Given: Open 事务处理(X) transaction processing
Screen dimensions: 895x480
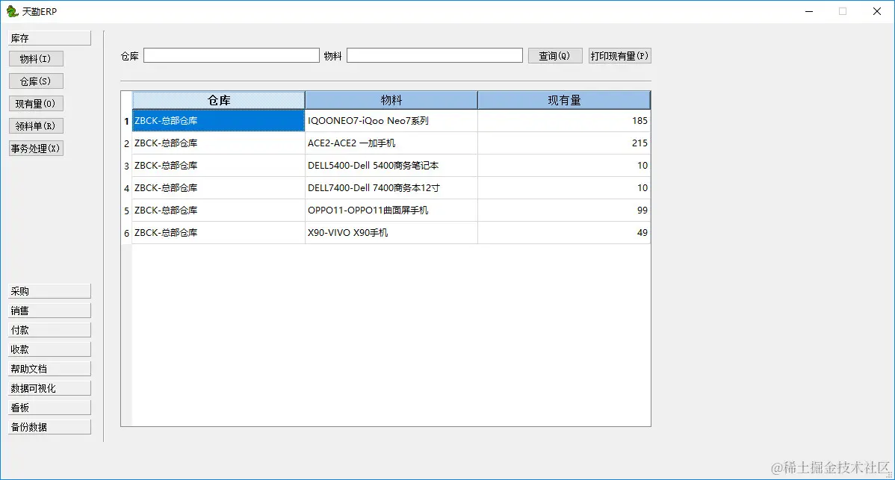Looking at the screenshot, I should pyautogui.click(x=36, y=148).
